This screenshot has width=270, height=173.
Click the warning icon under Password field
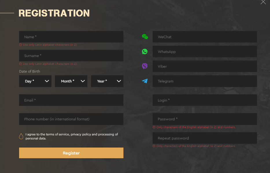point(154,127)
